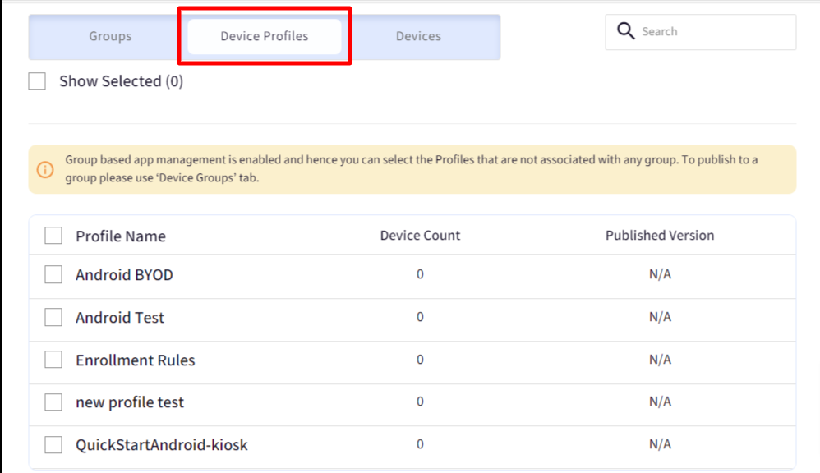Click the Profile Name column header
Viewport: 820px width, 473px height.
tap(121, 236)
